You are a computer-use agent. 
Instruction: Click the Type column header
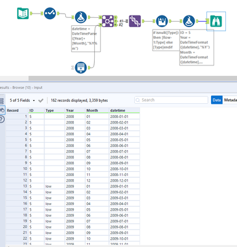(55, 111)
